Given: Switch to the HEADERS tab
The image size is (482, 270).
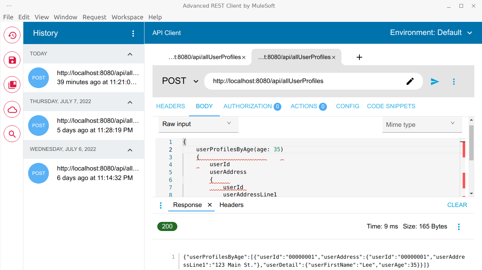Looking at the screenshot, I should tap(171, 106).
